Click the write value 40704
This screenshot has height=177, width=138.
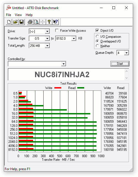coord(109,93)
